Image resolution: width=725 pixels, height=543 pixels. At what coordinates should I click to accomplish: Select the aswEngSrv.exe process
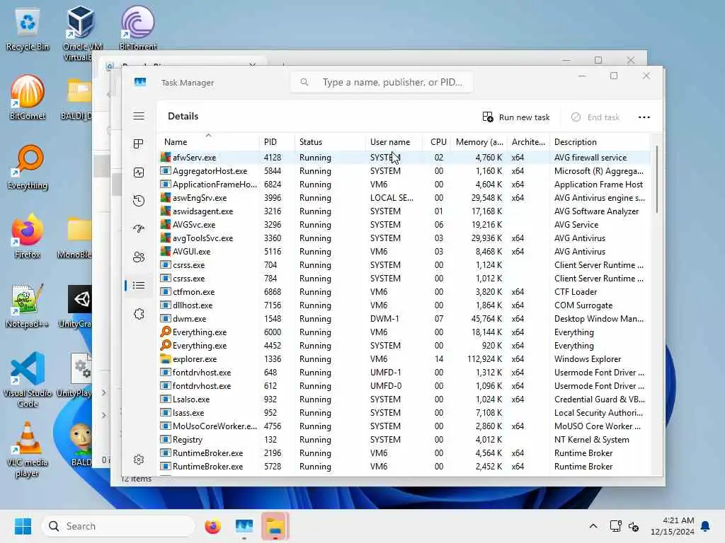(x=404, y=198)
